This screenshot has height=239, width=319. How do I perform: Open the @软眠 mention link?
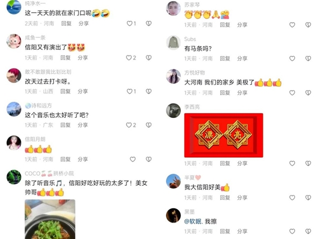click(x=194, y=221)
